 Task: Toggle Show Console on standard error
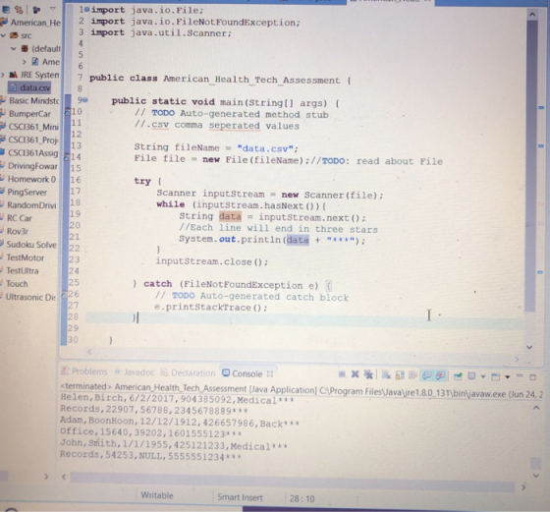[440, 376]
